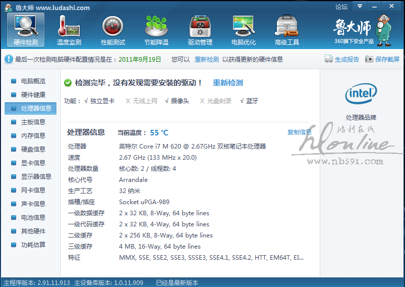Click the 55 ℃ temperature value
Image resolution: width=405 pixels, height=287 pixels.
(159, 133)
